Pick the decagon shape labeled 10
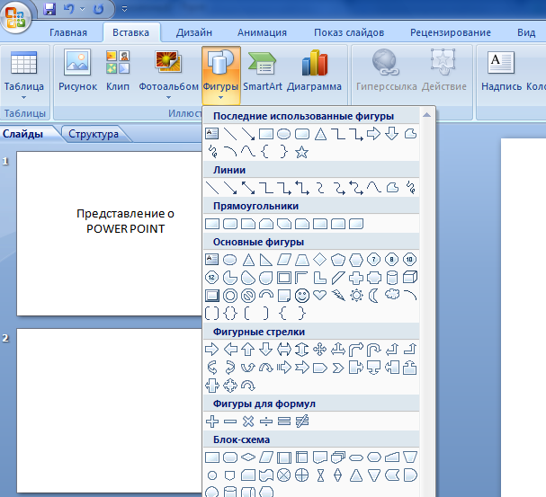The height and width of the screenshot is (497, 546). (409, 260)
